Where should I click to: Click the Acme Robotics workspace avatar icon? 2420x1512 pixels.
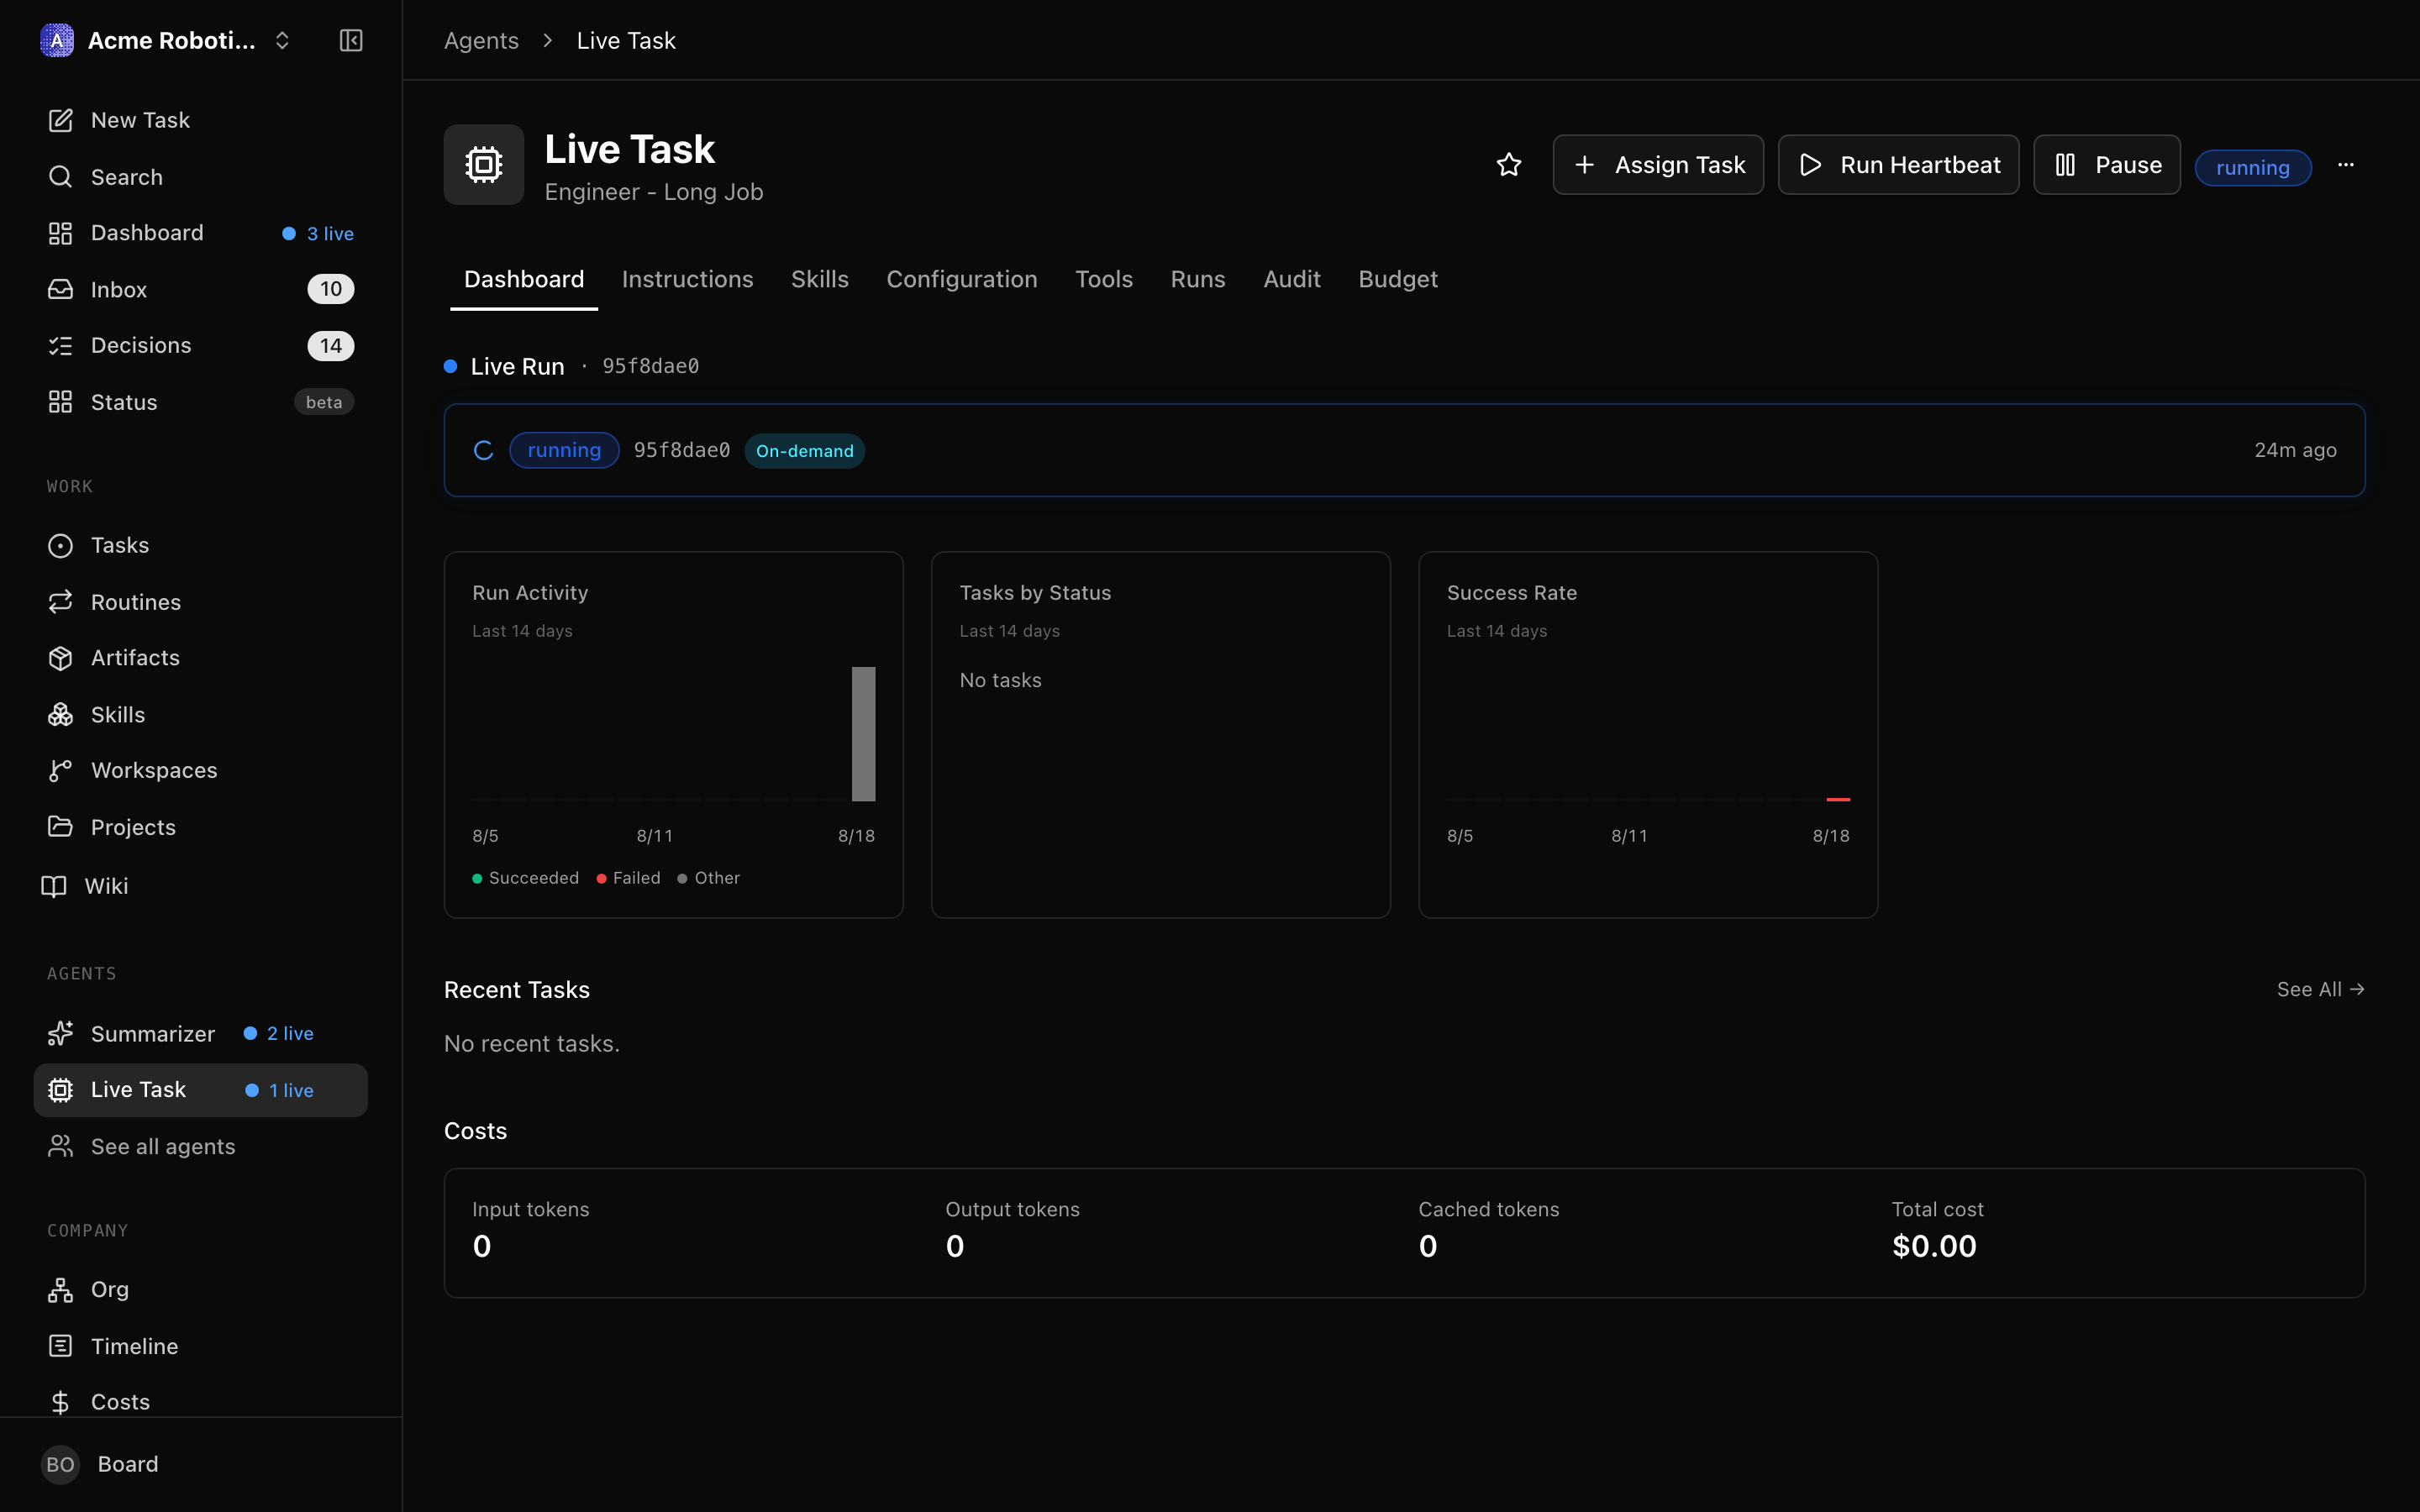click(57, 40)
